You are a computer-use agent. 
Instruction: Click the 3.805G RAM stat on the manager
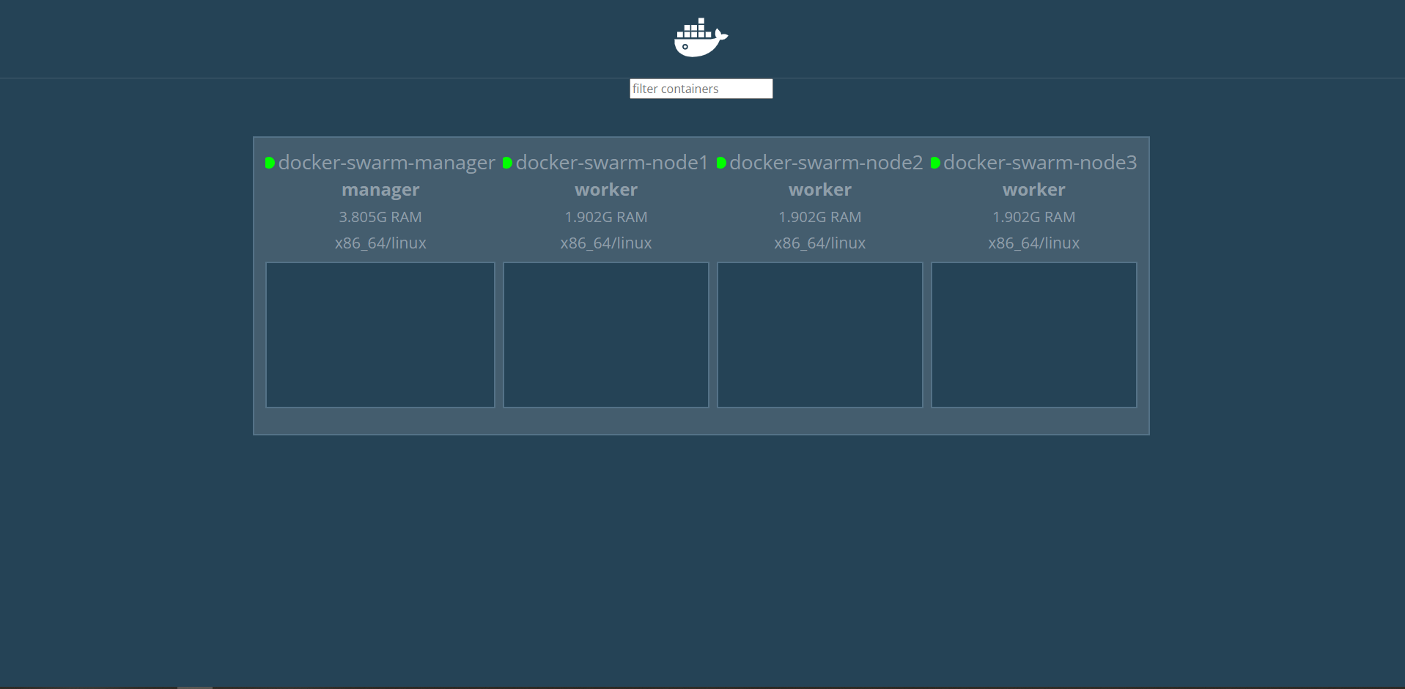click(380, 217)
